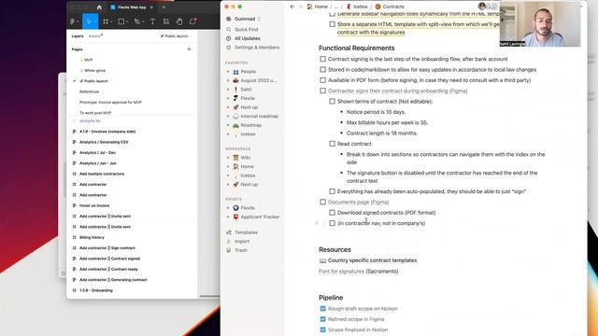Select the MVP page in Figma
Viewport: 598px width, 336px height.
88,60
